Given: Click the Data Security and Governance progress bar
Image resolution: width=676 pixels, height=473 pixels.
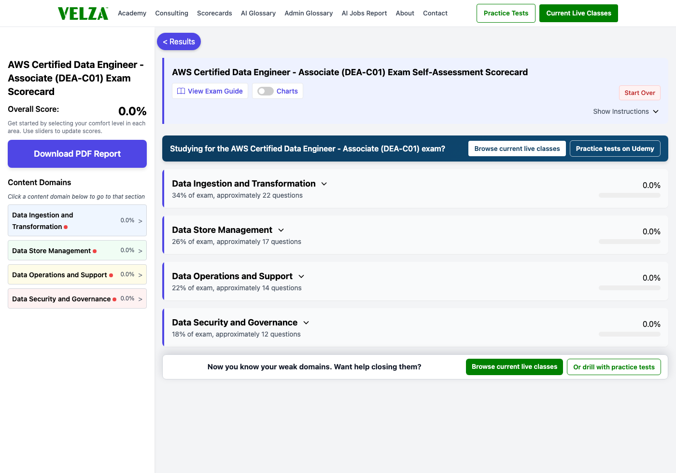Looking at the screenshot, I should 630,334.
